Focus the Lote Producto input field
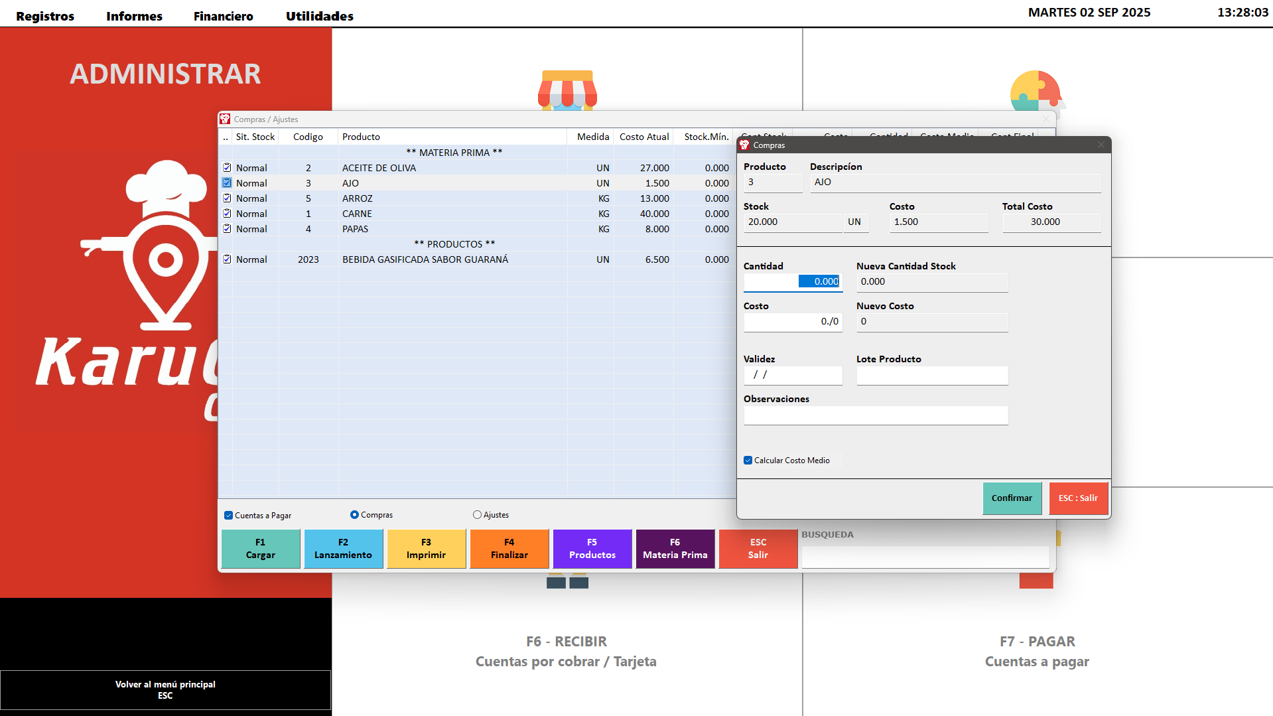The height and width of the screenshot is (716, 1273). tap(931, 376)
